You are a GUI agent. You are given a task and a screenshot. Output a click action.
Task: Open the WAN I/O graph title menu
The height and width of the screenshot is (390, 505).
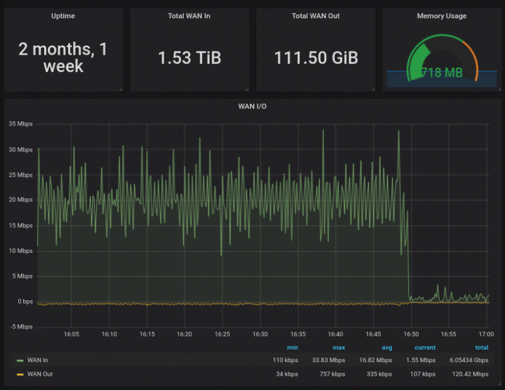pyautogui.click(x=252, y=106)
